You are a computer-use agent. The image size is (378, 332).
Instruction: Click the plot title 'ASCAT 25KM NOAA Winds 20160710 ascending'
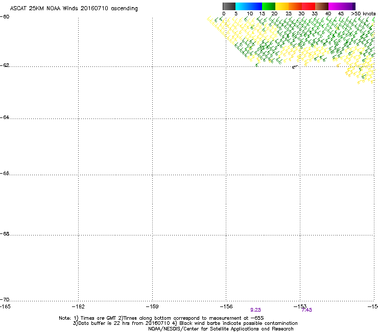point(74,9)
